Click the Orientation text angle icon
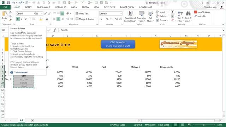The image size is (226, 127). click(68, 13)
